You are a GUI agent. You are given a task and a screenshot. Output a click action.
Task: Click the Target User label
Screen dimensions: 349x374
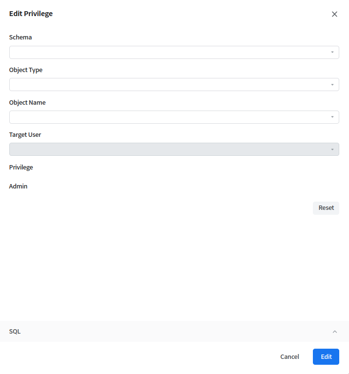(x=25, y=135)
